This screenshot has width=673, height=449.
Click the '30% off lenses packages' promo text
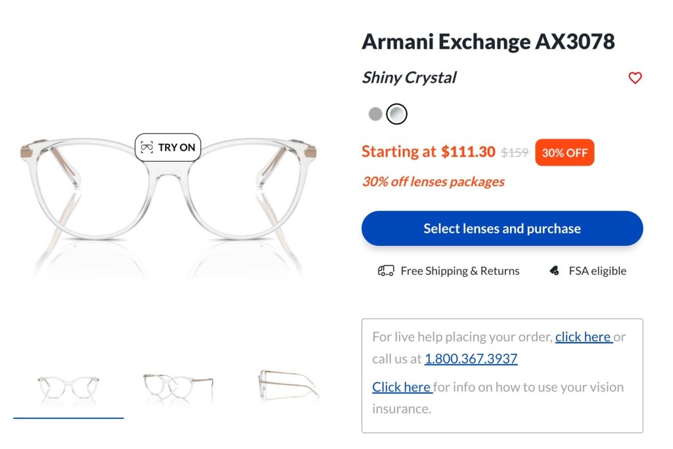[432, 181]
